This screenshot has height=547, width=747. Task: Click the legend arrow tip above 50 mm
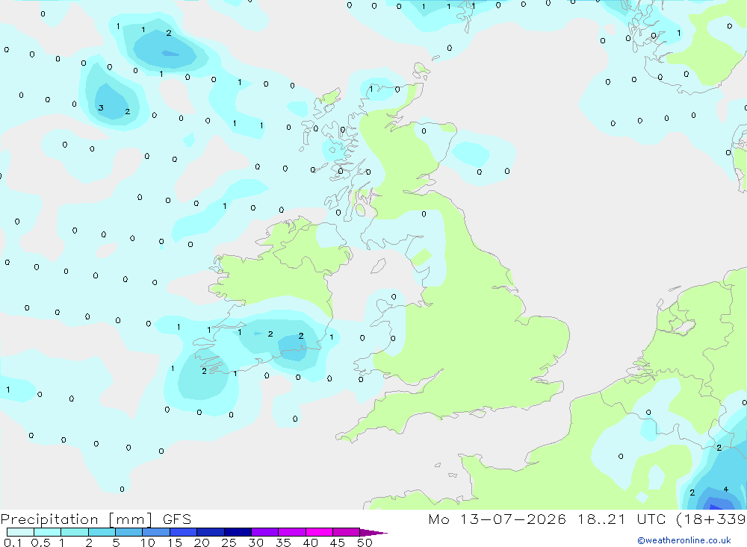(373, 533)
